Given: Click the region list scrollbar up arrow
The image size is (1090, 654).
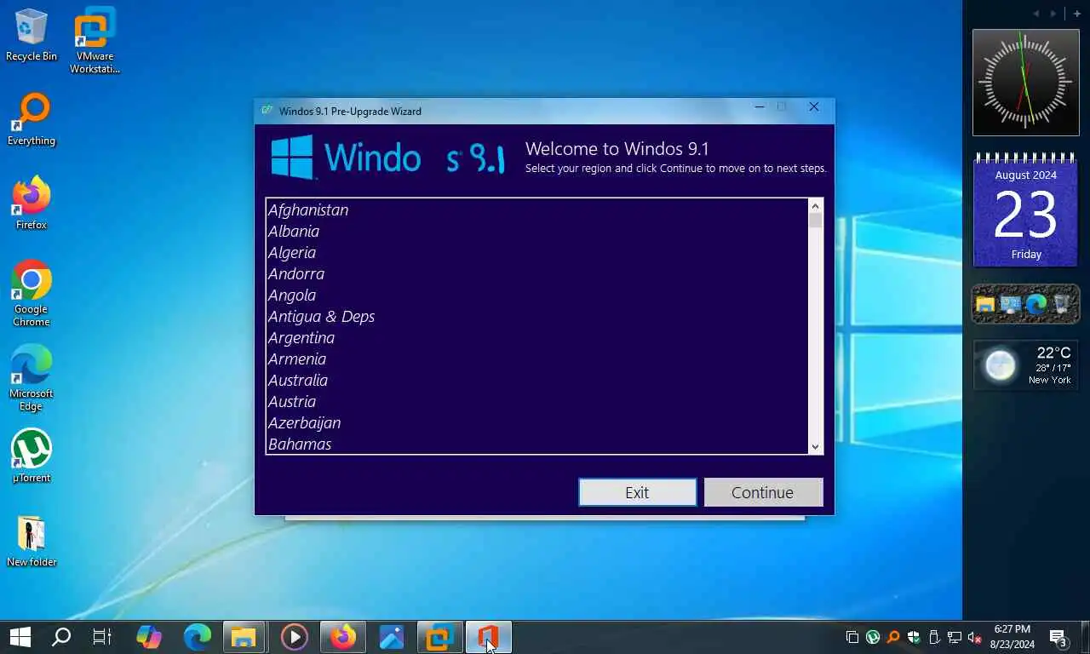Looking at the screenshot, I should tap(815, 206).
